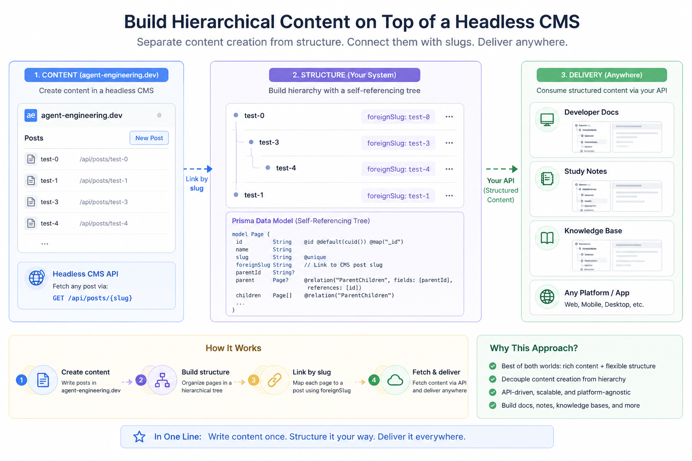
Task: Select the Any Platform globe icon
Action: [x=546, y=297]
